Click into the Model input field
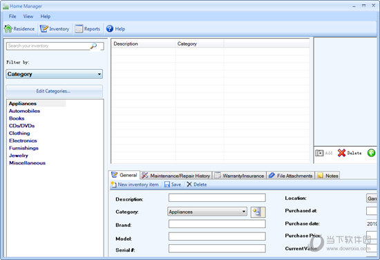This screenshot has width=380, height=260. click(x=217, y=236)
